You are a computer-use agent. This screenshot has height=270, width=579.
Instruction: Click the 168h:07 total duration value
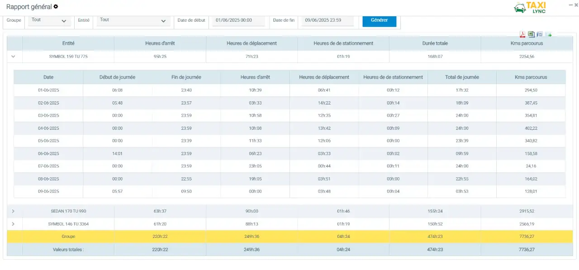(x=435, y=57)
